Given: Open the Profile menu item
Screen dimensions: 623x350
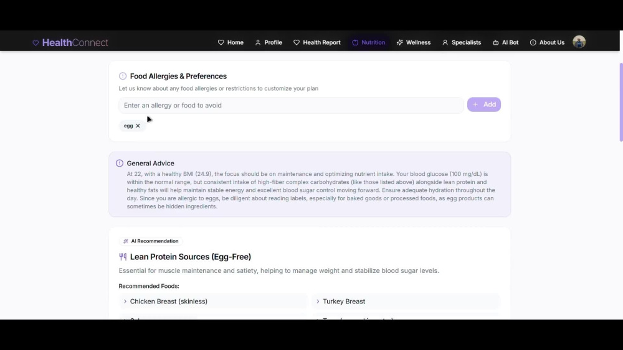Looking at the screenshot, I should [x=269, y=42].
